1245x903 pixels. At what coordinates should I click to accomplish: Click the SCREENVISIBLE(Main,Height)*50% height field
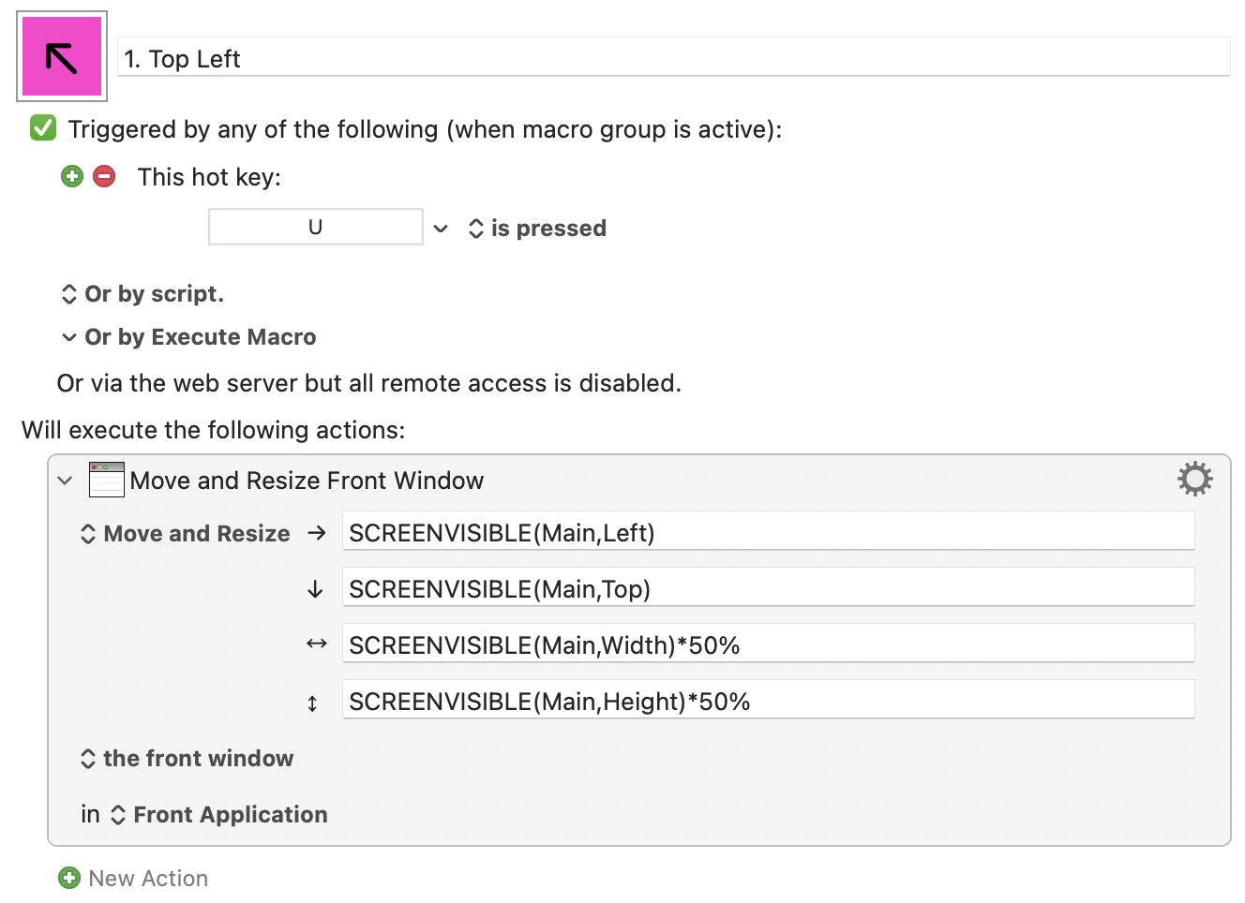pyautogui.click(x=767, y=701)
